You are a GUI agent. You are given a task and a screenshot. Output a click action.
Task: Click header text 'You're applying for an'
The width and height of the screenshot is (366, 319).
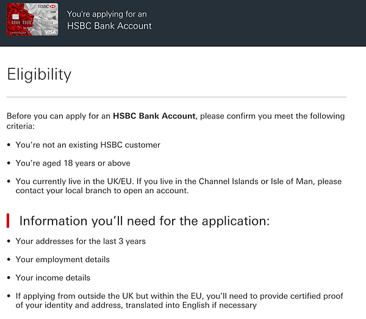pyautogui.click(x=107, y=14)
